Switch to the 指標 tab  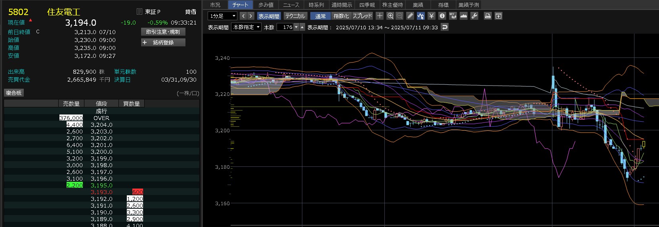pos(443,5)
